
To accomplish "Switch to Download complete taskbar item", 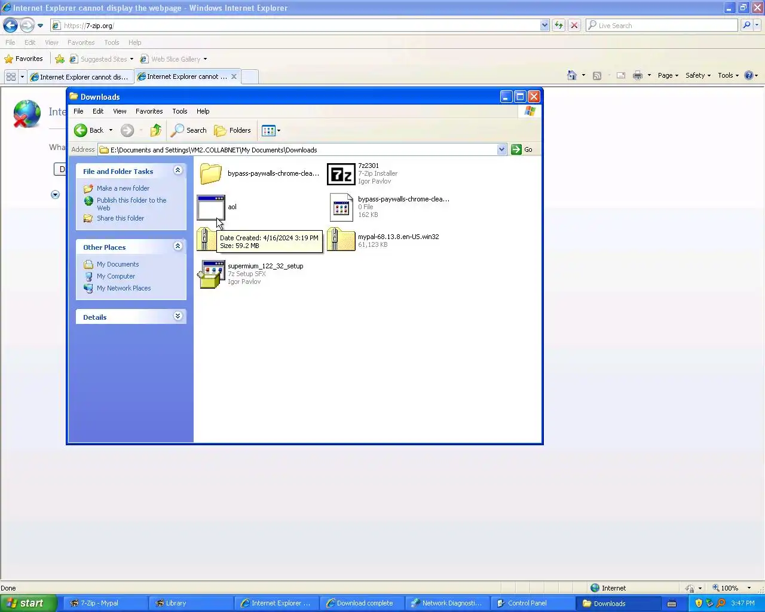I will click(362, 603).
